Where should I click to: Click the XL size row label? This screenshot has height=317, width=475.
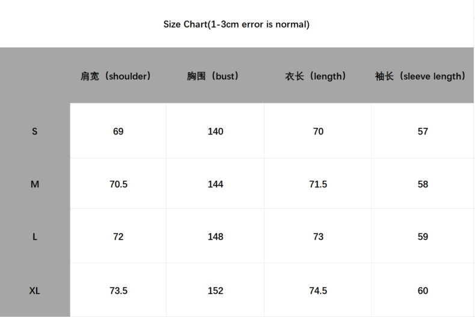point(34,291)
